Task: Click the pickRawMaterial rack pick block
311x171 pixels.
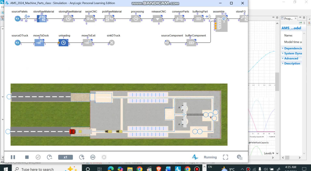Action: (x=109, y=19)
